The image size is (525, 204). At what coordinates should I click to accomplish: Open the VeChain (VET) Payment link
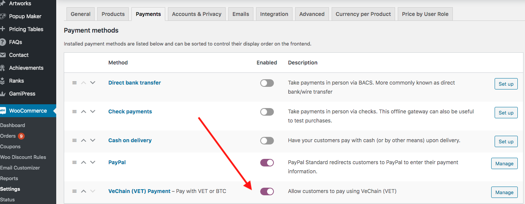pyautogui.click(x=139, y=191)
